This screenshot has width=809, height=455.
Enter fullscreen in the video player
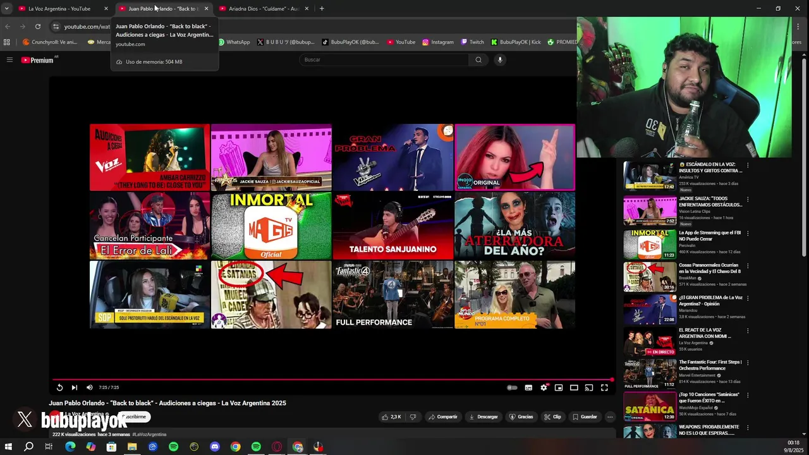(604, 387)
